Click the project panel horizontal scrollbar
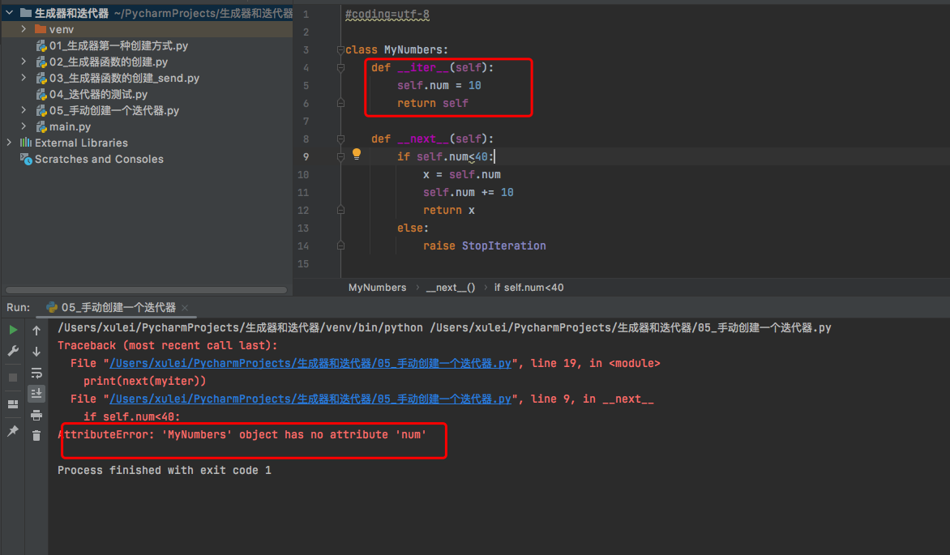 pyautogui.click(x=146, y=290)
